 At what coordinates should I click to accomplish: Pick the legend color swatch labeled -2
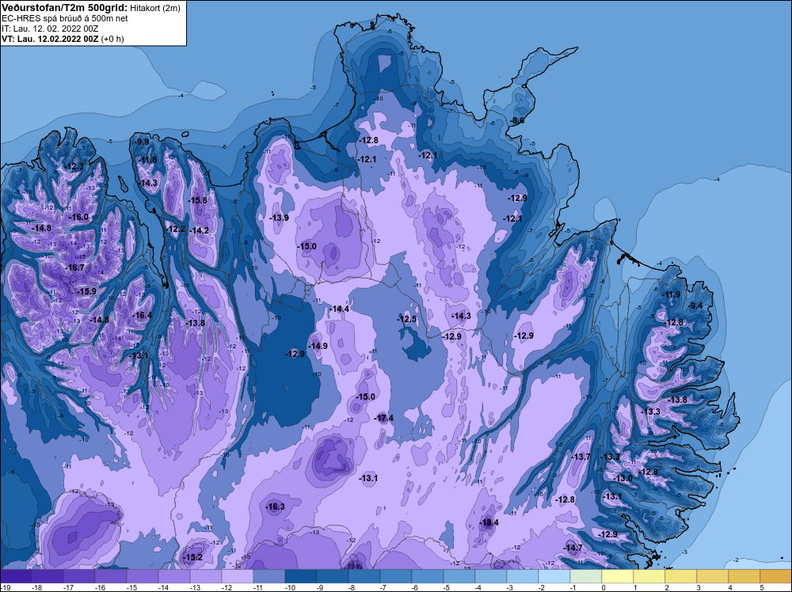(x=554, y=576)
